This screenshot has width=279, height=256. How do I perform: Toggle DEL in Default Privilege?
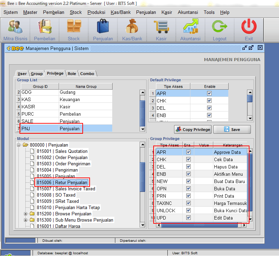point(209,108)
